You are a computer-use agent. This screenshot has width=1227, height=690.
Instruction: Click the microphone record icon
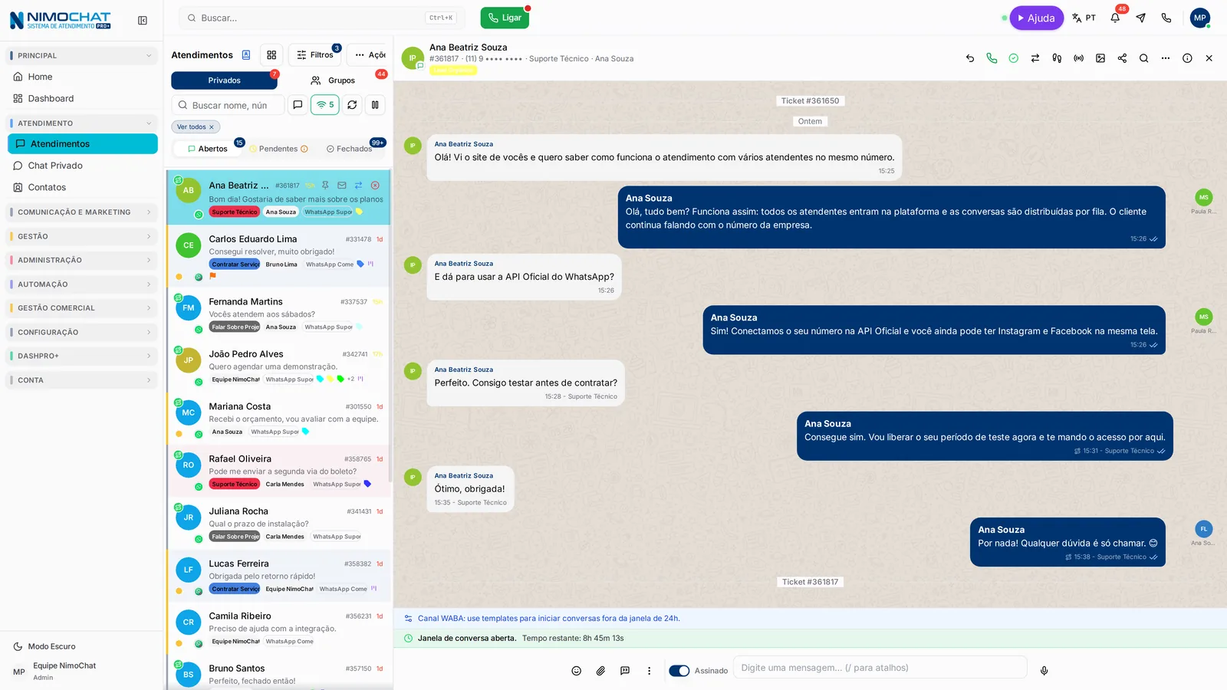point(1044,671)
